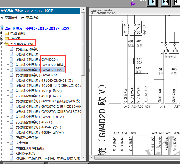Expand the 电路图说明 folder node
The height and width of the screenshot is (164, 180).
pyautogui.click(x=2, y=33)
